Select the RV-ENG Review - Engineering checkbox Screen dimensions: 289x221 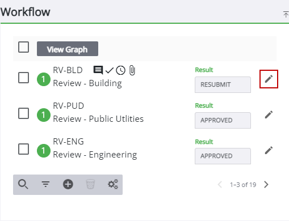tap(24, 149)
